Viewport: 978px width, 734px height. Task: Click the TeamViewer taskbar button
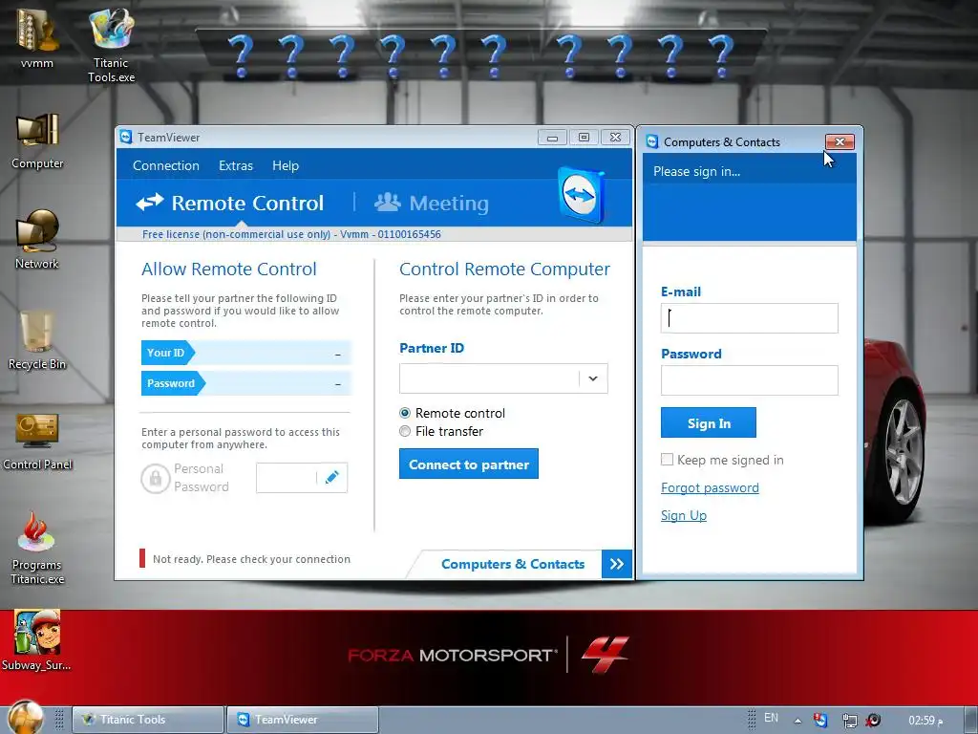pyautogui.click(x=303, y=720)
